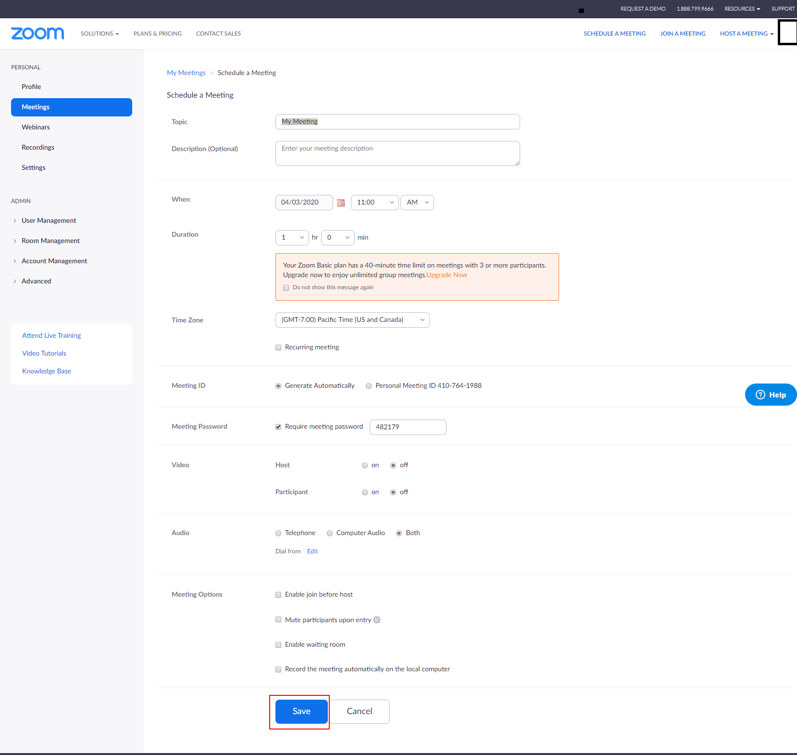Uncheck Require meeting password

point(278,427)
